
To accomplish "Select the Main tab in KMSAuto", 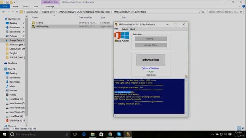I will pyautogui.click(x=116, y=29).
